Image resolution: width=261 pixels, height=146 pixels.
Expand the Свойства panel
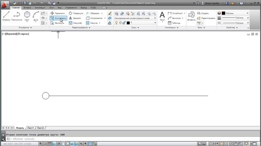(x=232, y=28)
